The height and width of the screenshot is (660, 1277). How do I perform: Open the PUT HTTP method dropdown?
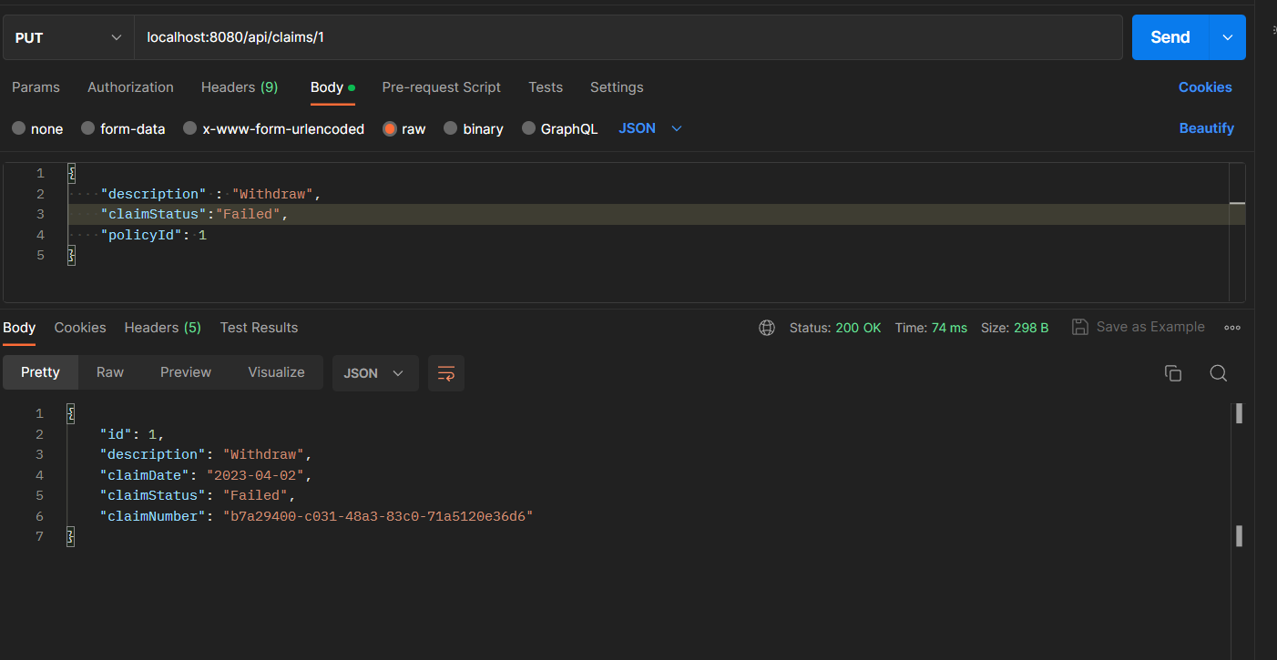click(x=68, y=37)
